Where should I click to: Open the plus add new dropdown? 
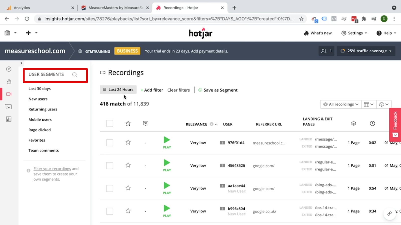pyautogui.click(x=31, y=33)
